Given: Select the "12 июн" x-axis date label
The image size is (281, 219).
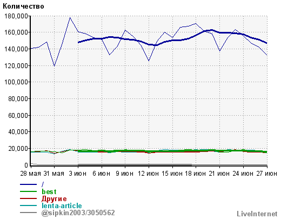Looking at the screenshot, I should pyautogui.click(x=149, y=174).
